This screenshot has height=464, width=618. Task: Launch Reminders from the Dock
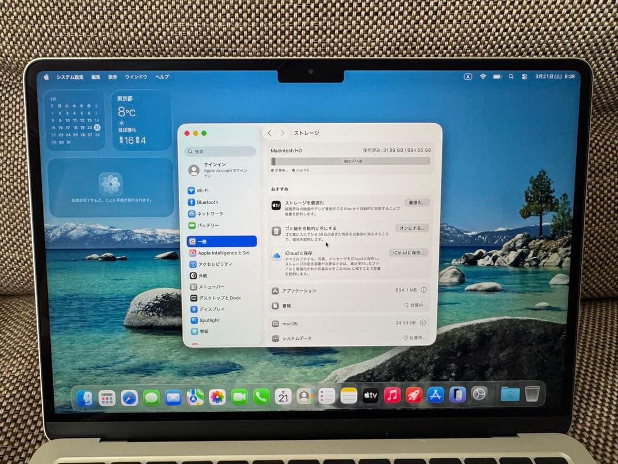pyautogui.click(x=327, y=396)
